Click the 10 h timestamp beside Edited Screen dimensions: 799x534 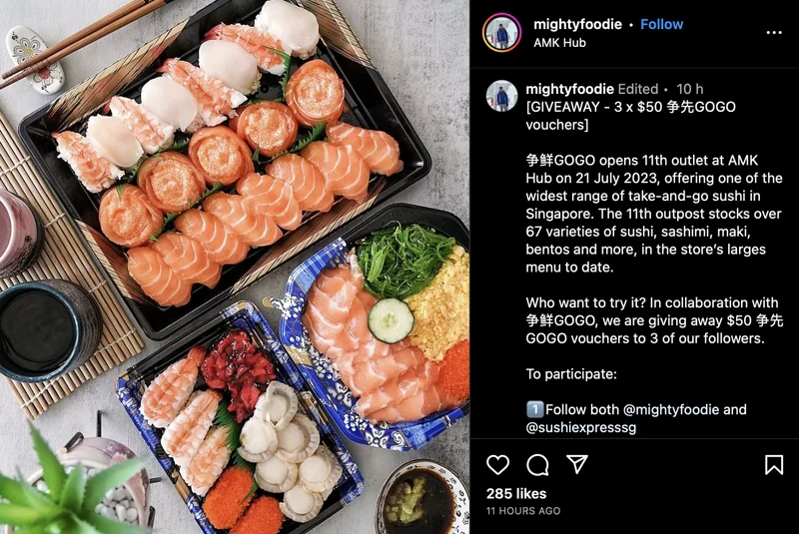689,89
